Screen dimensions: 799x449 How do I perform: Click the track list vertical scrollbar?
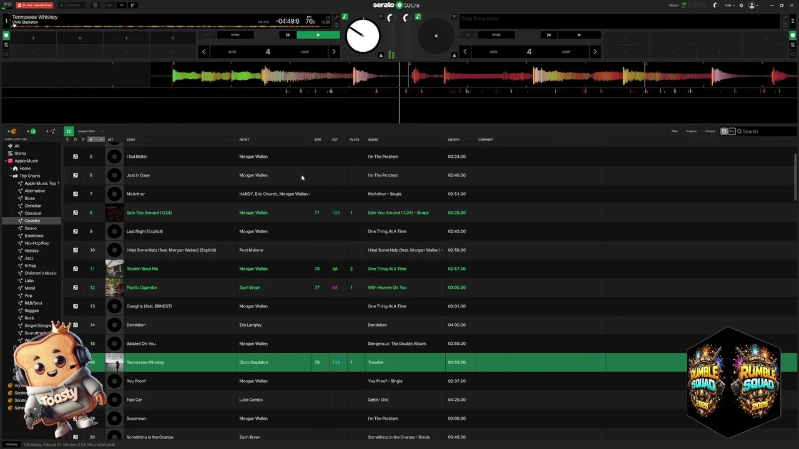pos(795,178)
